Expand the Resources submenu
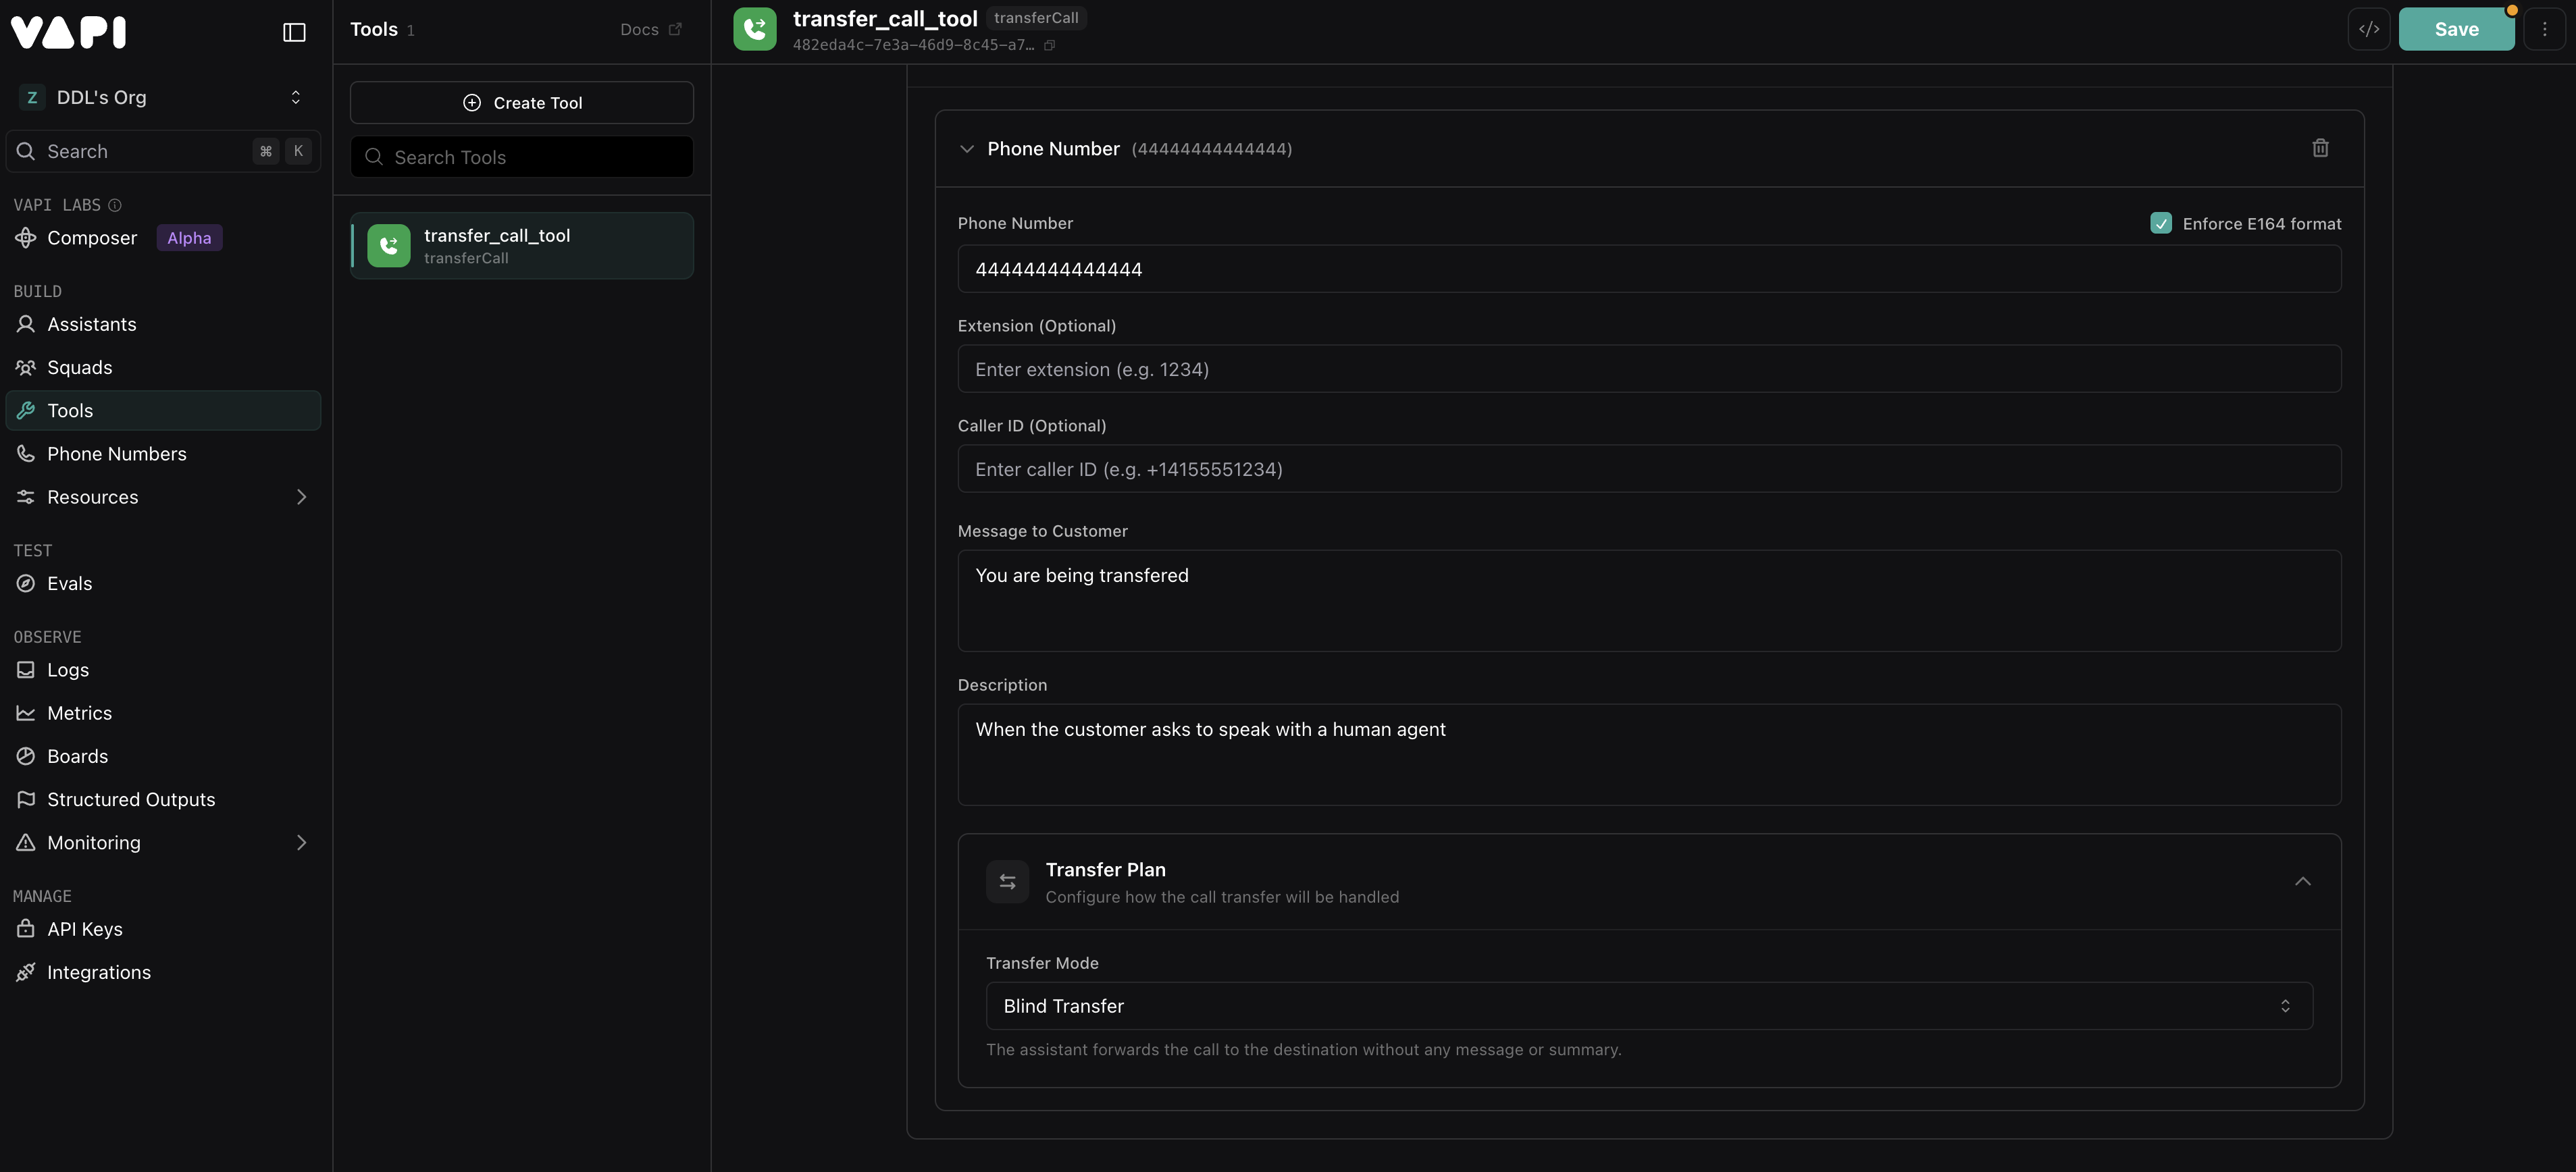2576x1172 pixels. coord(301,498)
